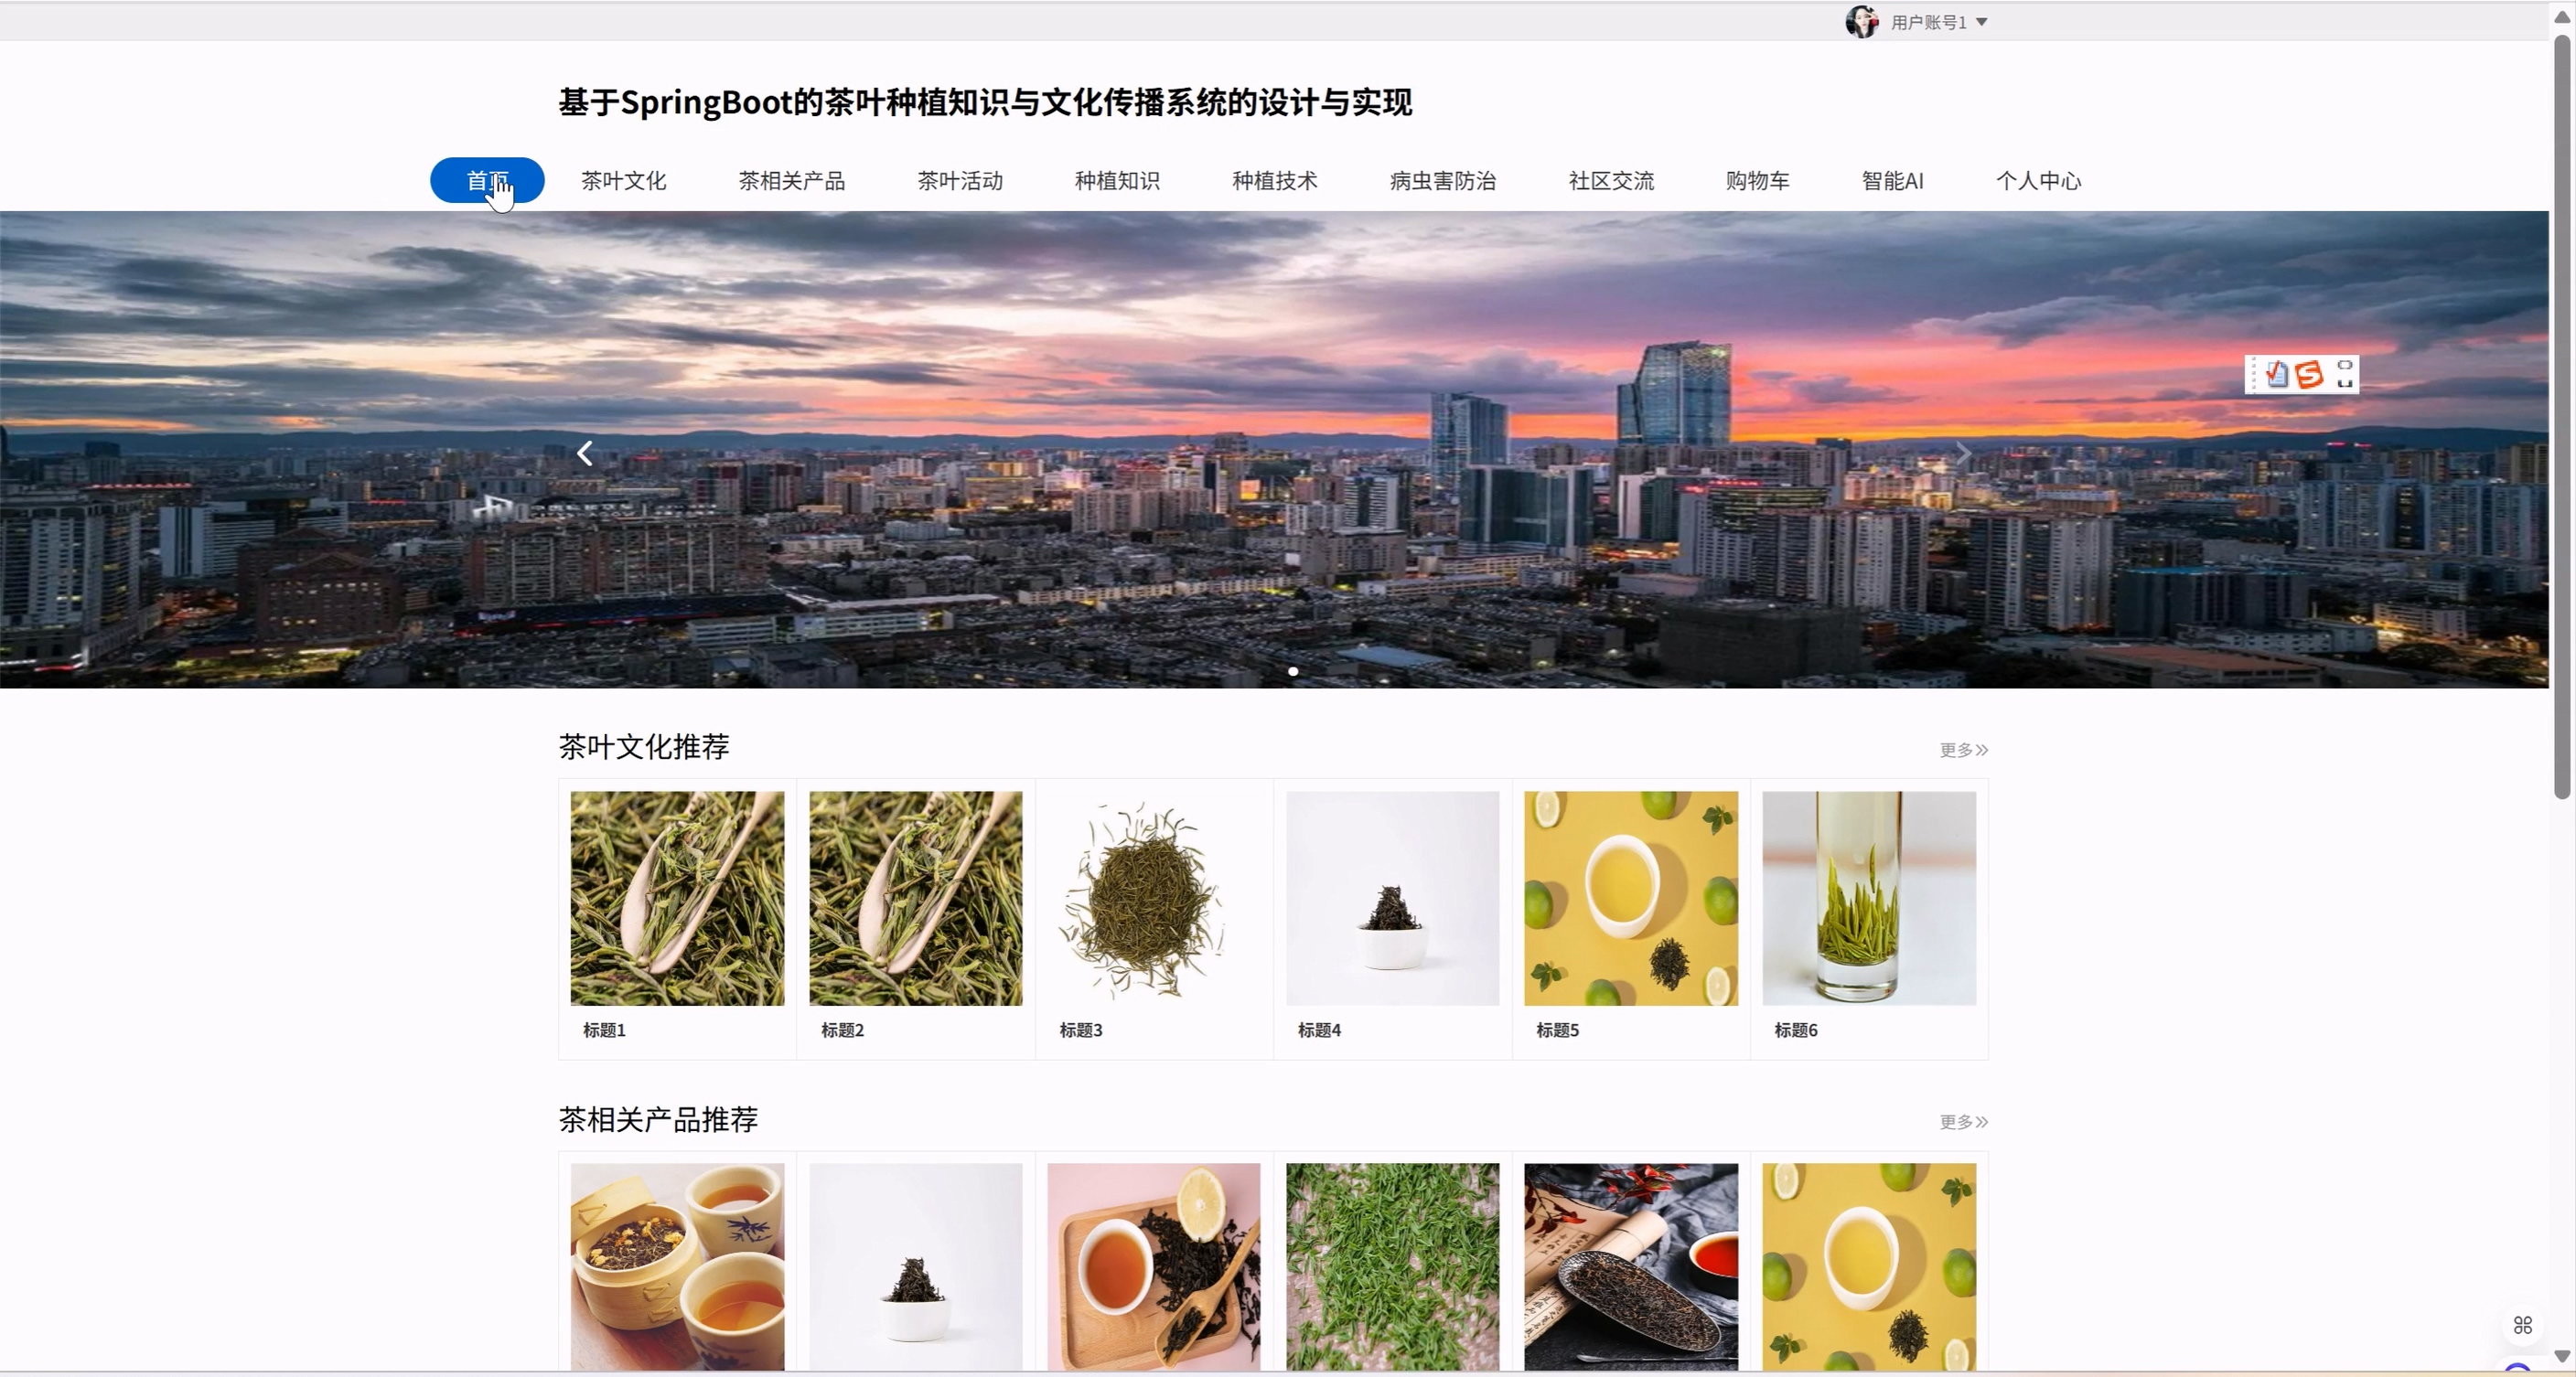The image size is (2576, 1377).
Task: Click the scrollbar up arrow
Action: 2561,17
